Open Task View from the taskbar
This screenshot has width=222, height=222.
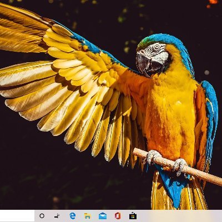coord(57,216)
